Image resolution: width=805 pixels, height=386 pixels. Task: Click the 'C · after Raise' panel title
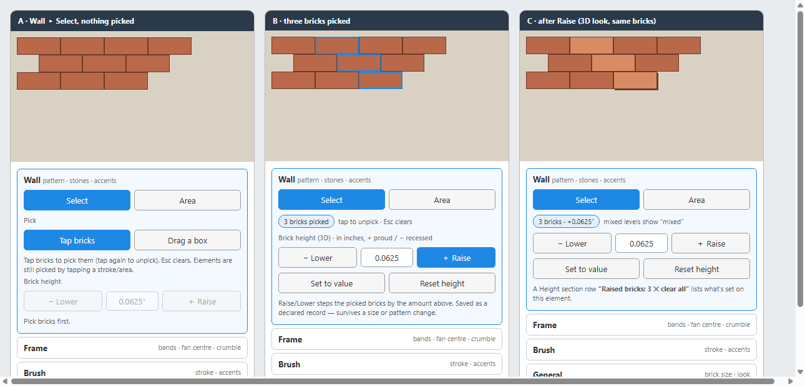(592, 21)
